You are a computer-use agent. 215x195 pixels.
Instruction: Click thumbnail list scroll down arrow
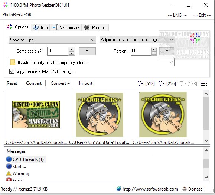coord(206,141)
